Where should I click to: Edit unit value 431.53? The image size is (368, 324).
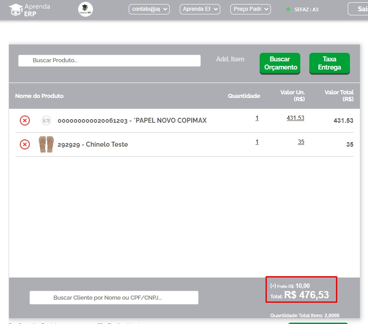click(x=295, y=118)
